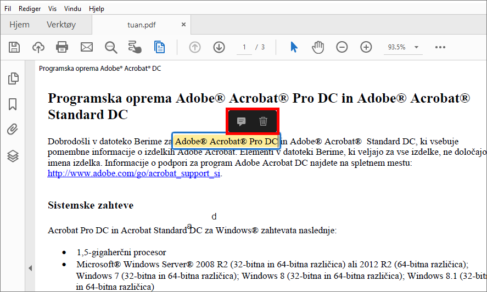Click the page number field
Image resolution: width=487 pixels, height=292 pixels.
pos(244,47)
